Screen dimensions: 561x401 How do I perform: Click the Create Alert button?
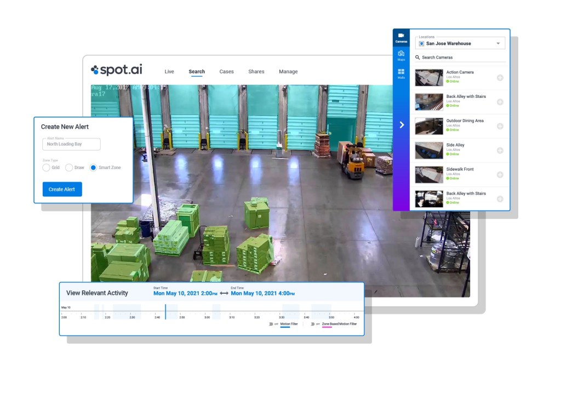(62, 189)
